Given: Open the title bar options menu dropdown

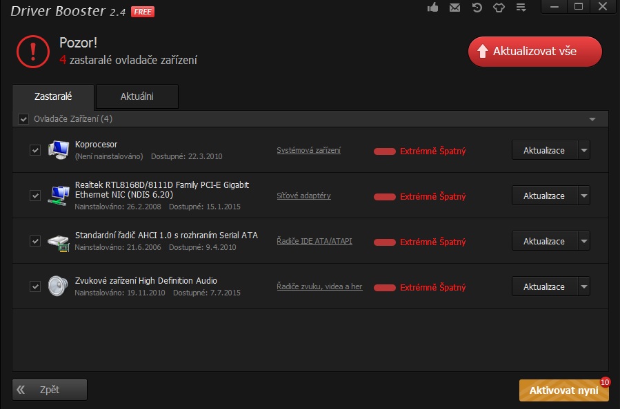Looking at the screenshot, I should pyautogui.click(x=521, y=8).
